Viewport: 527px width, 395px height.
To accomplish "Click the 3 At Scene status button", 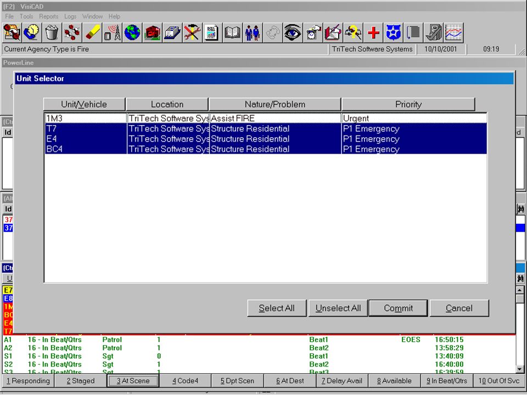I will (133, 381).
